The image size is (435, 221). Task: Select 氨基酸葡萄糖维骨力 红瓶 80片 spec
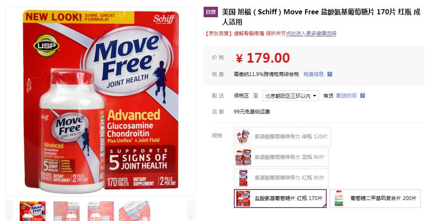[x=281, y=178]
